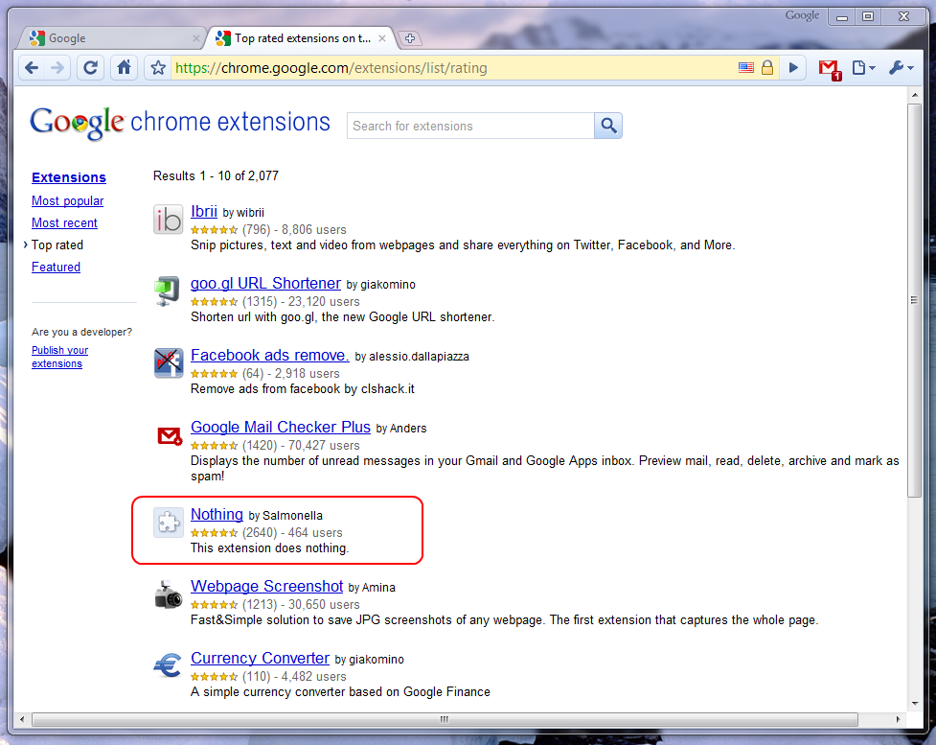
Task: Open Google Mail Checker Plus extension
Action: tap(281, 428)
